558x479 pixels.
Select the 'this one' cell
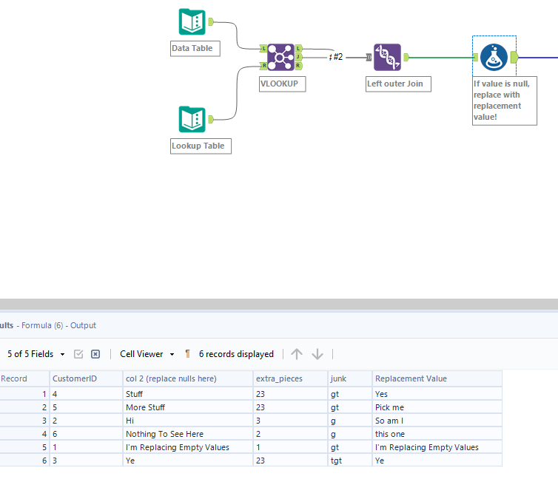point(437,434)
